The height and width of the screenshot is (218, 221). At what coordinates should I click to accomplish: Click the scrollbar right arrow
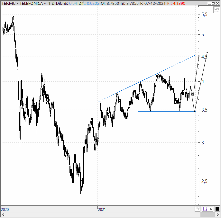(x=218, y=215)
